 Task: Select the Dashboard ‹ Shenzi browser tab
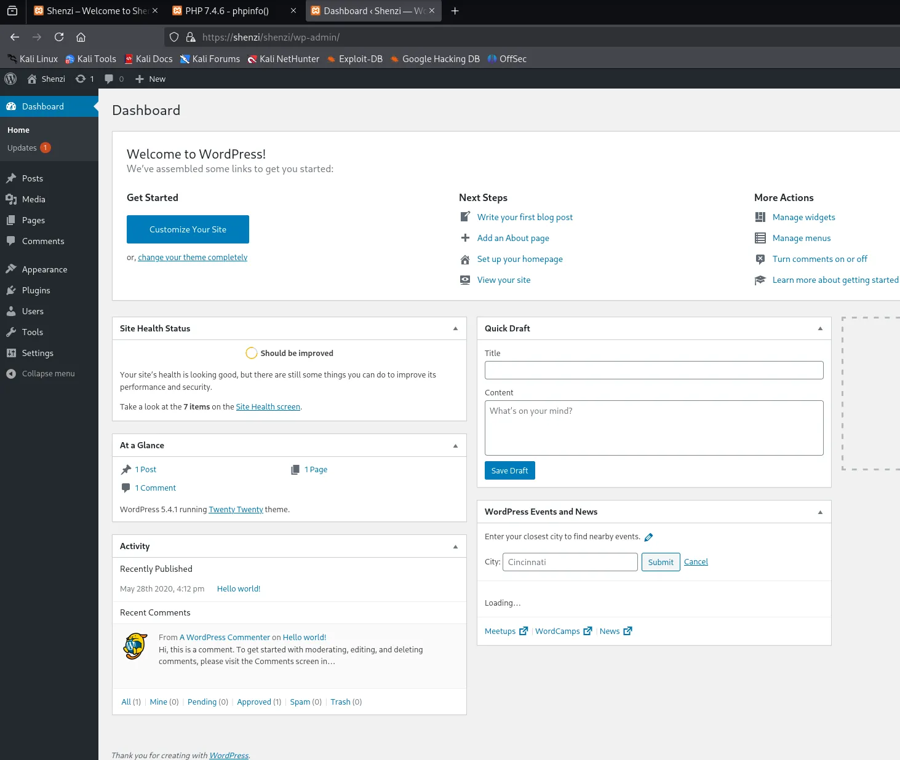(373, 11)
